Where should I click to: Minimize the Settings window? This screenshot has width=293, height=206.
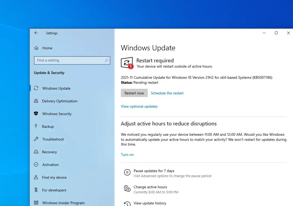click(264, 33)
